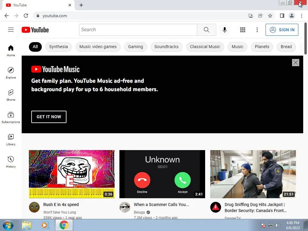Click the volume tray icon
The width and height of the screenshot is (308, 231).
277,225
